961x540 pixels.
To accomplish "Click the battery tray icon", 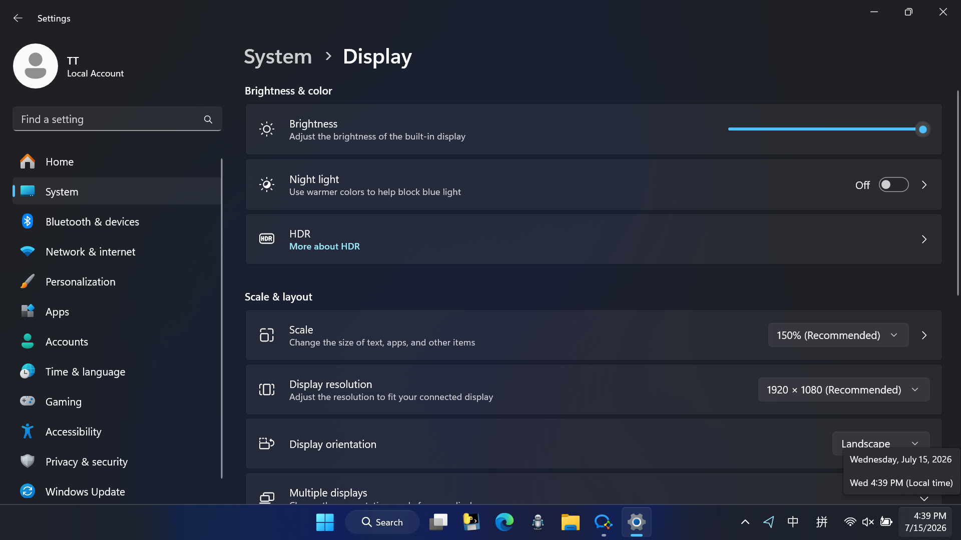I will coord(886,522).
